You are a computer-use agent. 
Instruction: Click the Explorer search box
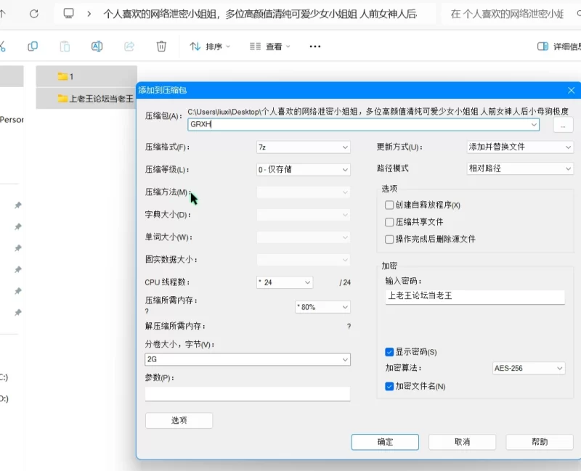click(x=511, y=14)
